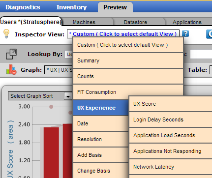212x178 pixels.
Task: Open the Datastore sub-tab
Action: (135, 22)
